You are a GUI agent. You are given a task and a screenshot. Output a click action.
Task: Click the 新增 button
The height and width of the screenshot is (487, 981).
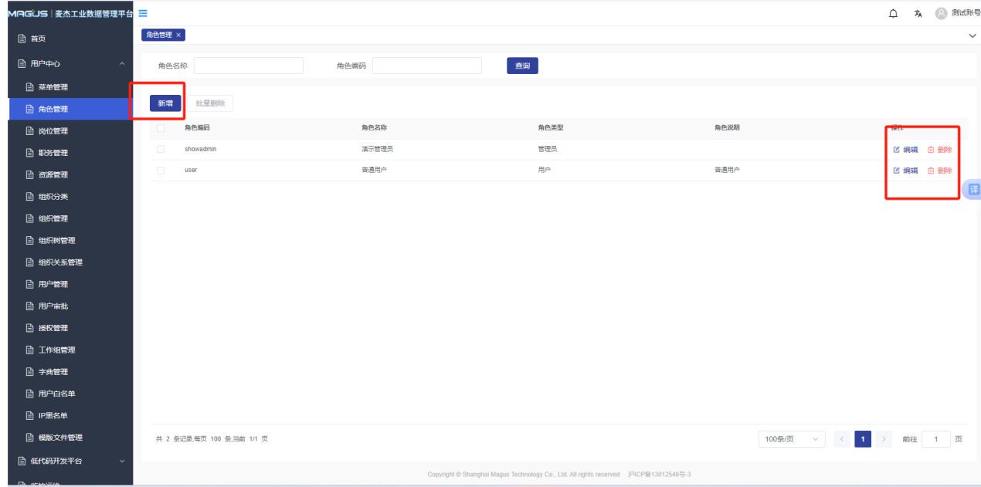point(165,103)
